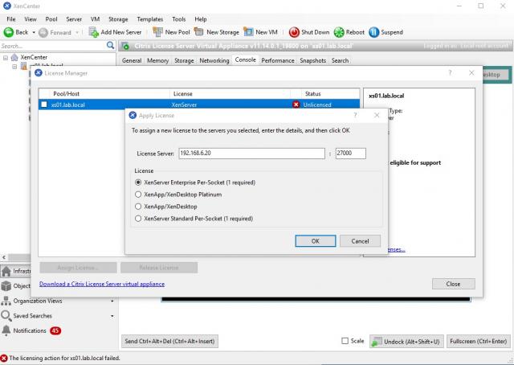This screenshot has height=365, width=514.
Task: Switch to the Networking tab
Action: click(x=214, y=60)
